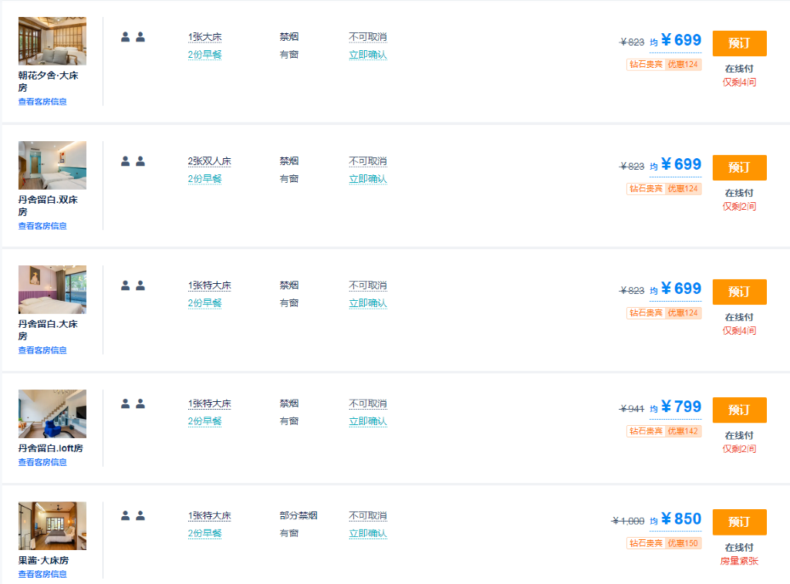The height and width of the screenshot is (584, 790).
Task: Click guest occupancy icon for 果酱·大床房
Action: 133,515
